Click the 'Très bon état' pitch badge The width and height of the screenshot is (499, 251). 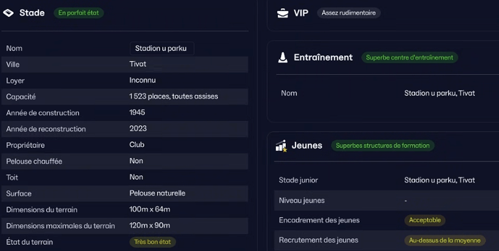(x=152, y=242)
